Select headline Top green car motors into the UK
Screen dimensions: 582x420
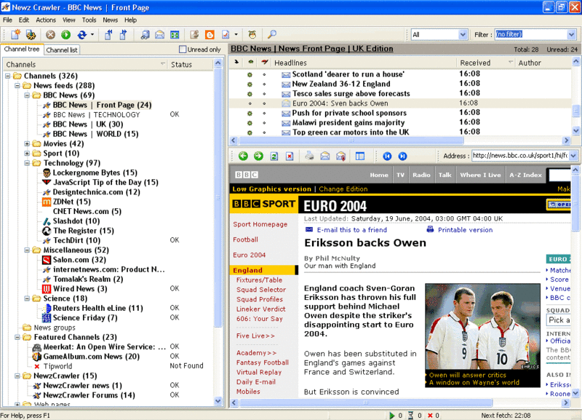(351, 132)
